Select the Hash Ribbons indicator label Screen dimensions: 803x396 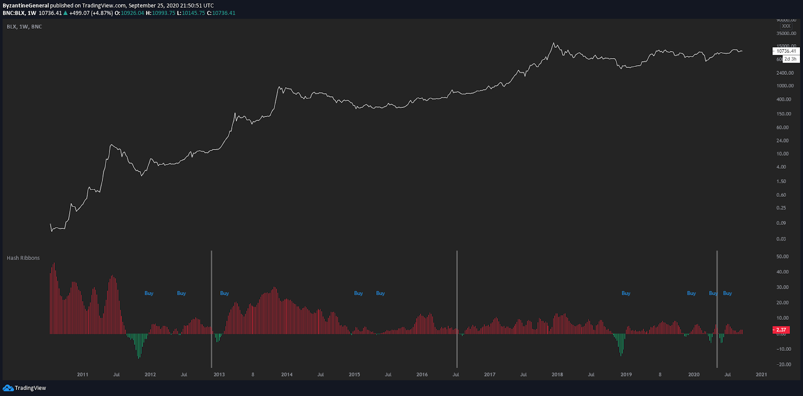23,258
